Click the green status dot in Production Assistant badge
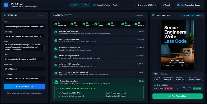207x104 pixels. point(95,5)
